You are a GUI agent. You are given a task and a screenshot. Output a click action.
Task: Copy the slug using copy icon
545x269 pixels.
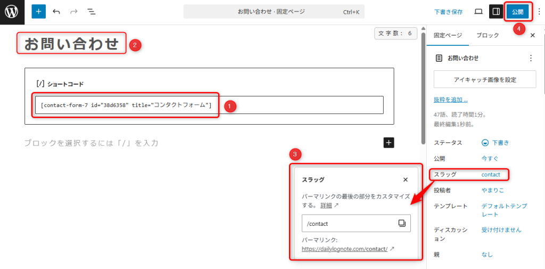(x=402, y=223)
